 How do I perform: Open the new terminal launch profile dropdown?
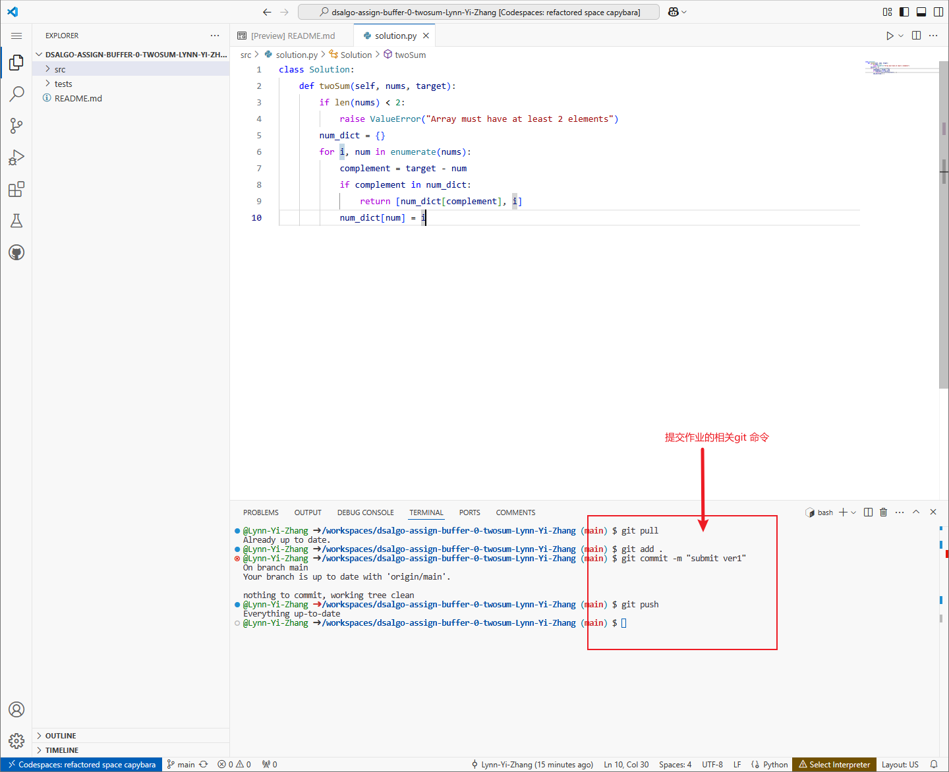tap(854, 512)
